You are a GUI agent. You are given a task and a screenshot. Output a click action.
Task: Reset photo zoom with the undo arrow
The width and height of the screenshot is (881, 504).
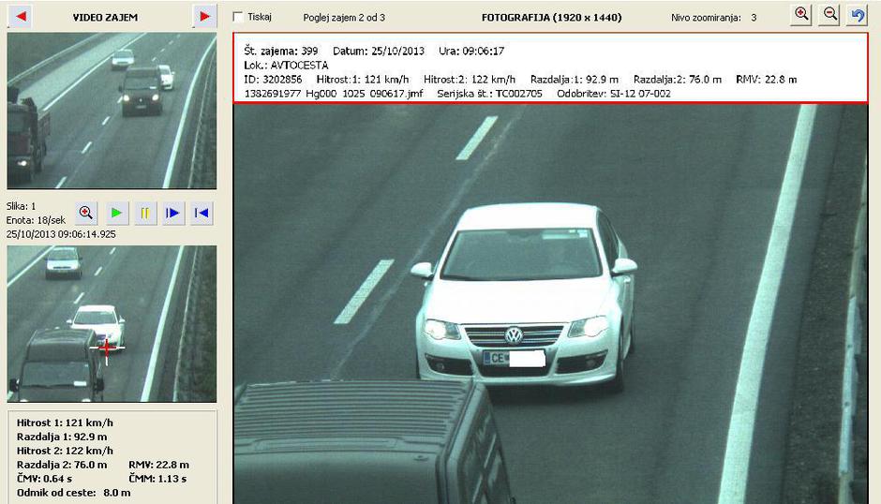tap(857, 15)
